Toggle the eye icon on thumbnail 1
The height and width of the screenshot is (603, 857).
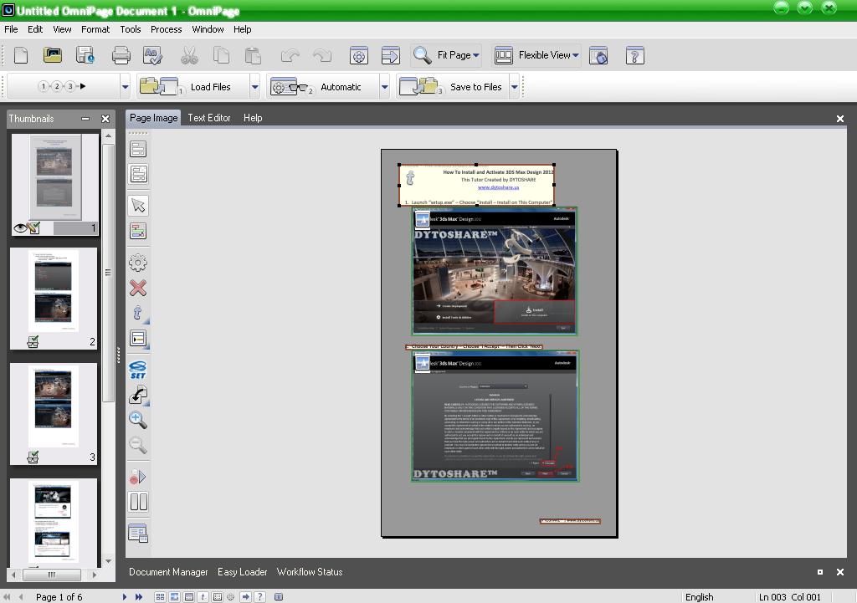pyautogui.click(x=20, y=228)
